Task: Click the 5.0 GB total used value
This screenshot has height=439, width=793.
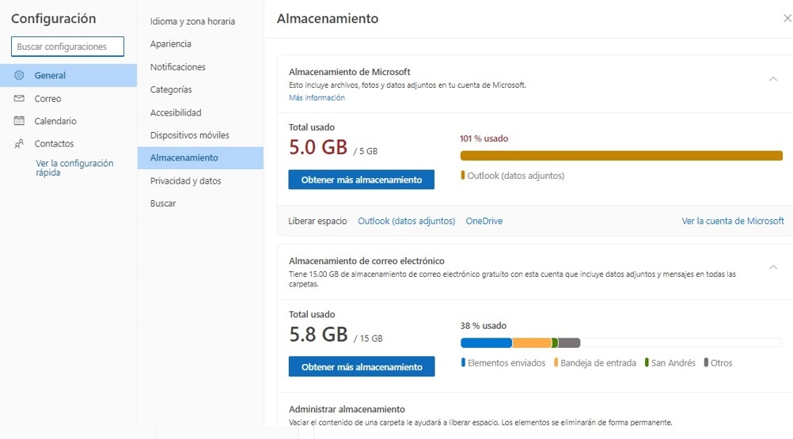Action: click(x=318, y=147)
